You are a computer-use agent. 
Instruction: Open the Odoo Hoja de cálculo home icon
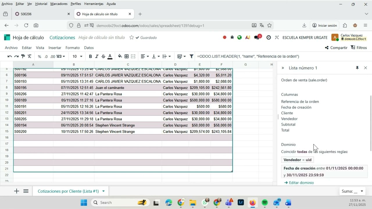tap(7, 37)
